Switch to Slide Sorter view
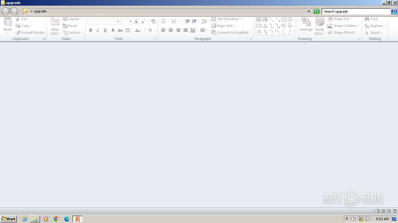 (383, 211)
